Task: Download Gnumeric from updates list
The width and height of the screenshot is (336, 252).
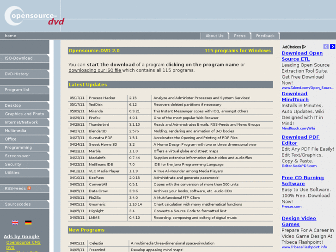Action: tap(97, 204)
